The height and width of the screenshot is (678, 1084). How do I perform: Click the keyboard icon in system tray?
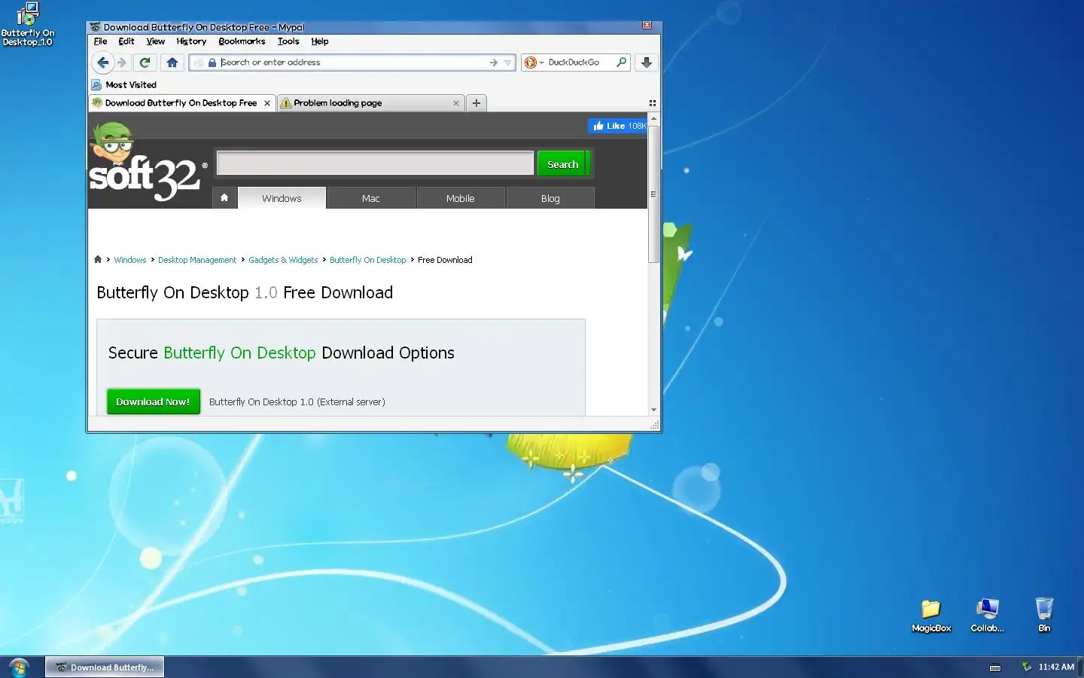pos(995,667)
